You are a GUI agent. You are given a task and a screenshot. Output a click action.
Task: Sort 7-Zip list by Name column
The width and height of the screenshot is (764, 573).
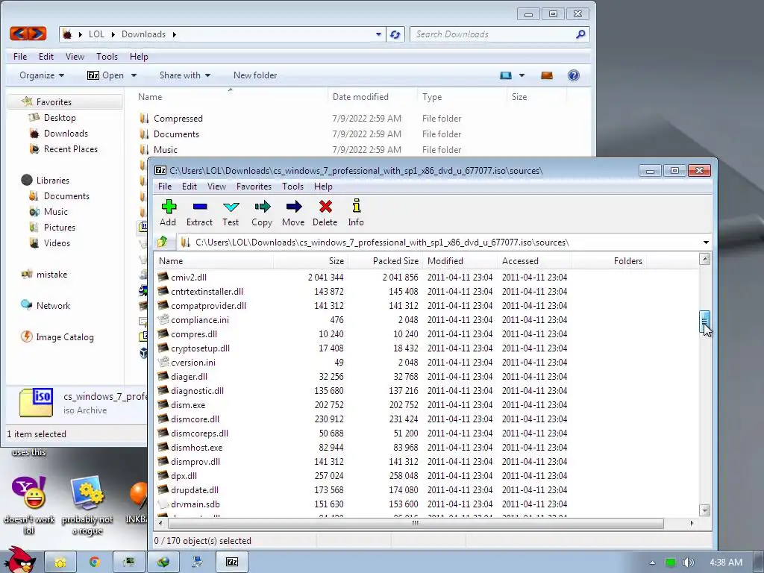[213, 260]
